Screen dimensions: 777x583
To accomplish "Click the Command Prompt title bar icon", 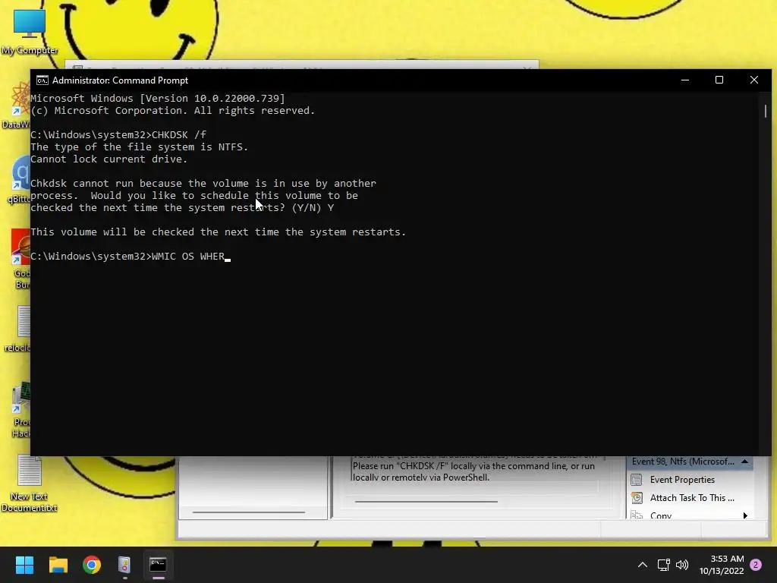I will (42, 80).
